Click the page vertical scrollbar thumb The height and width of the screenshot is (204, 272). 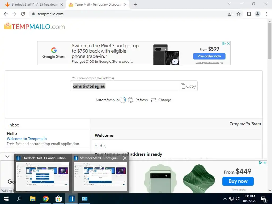pyautogui.click(x=270, y=41)
